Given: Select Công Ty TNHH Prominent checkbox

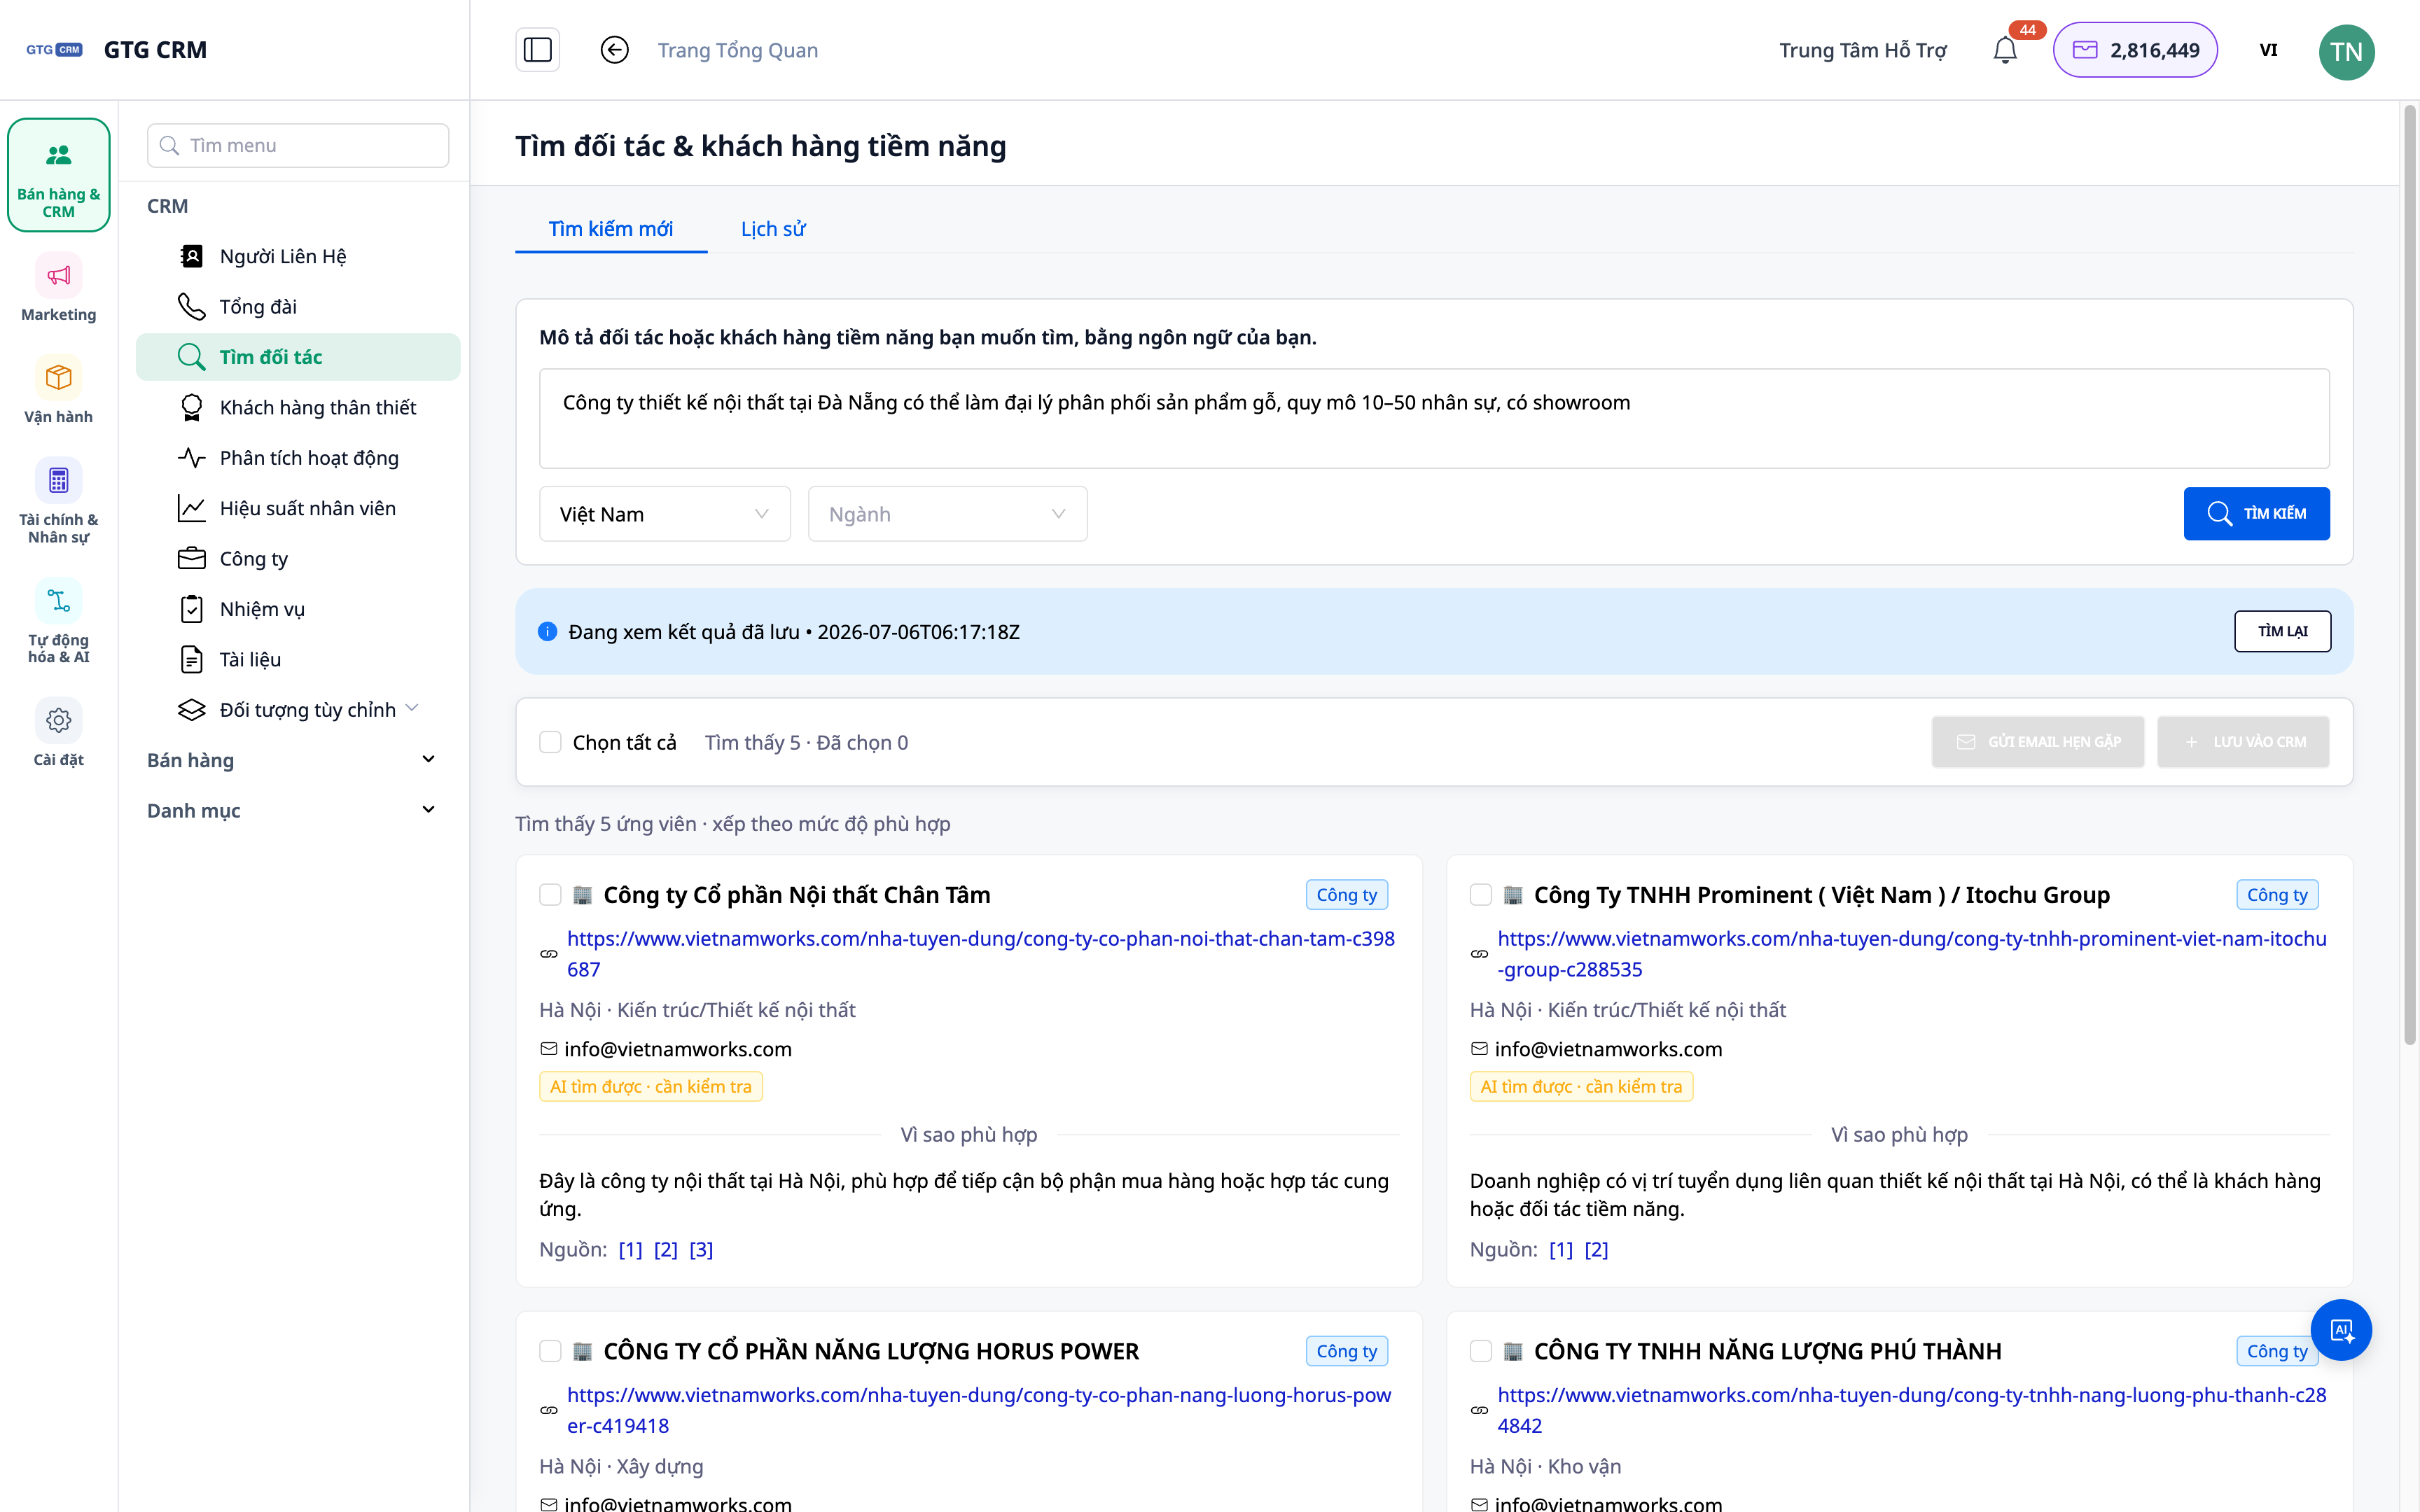Looking at the screenshot, I should [1481, 895].
